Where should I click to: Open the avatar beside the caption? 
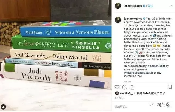click(x=118, y=20)
